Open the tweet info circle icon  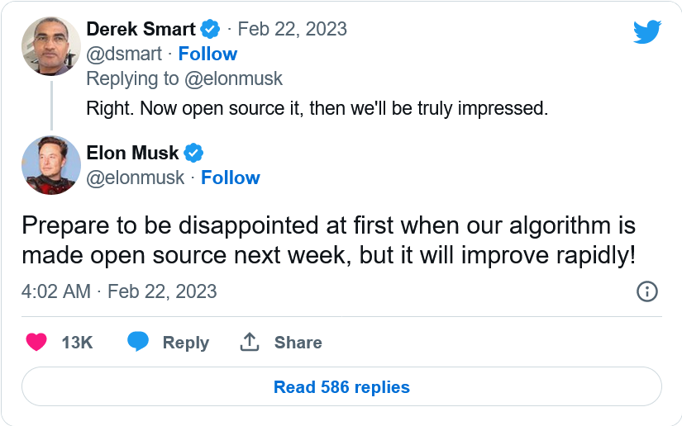[646, 291]
